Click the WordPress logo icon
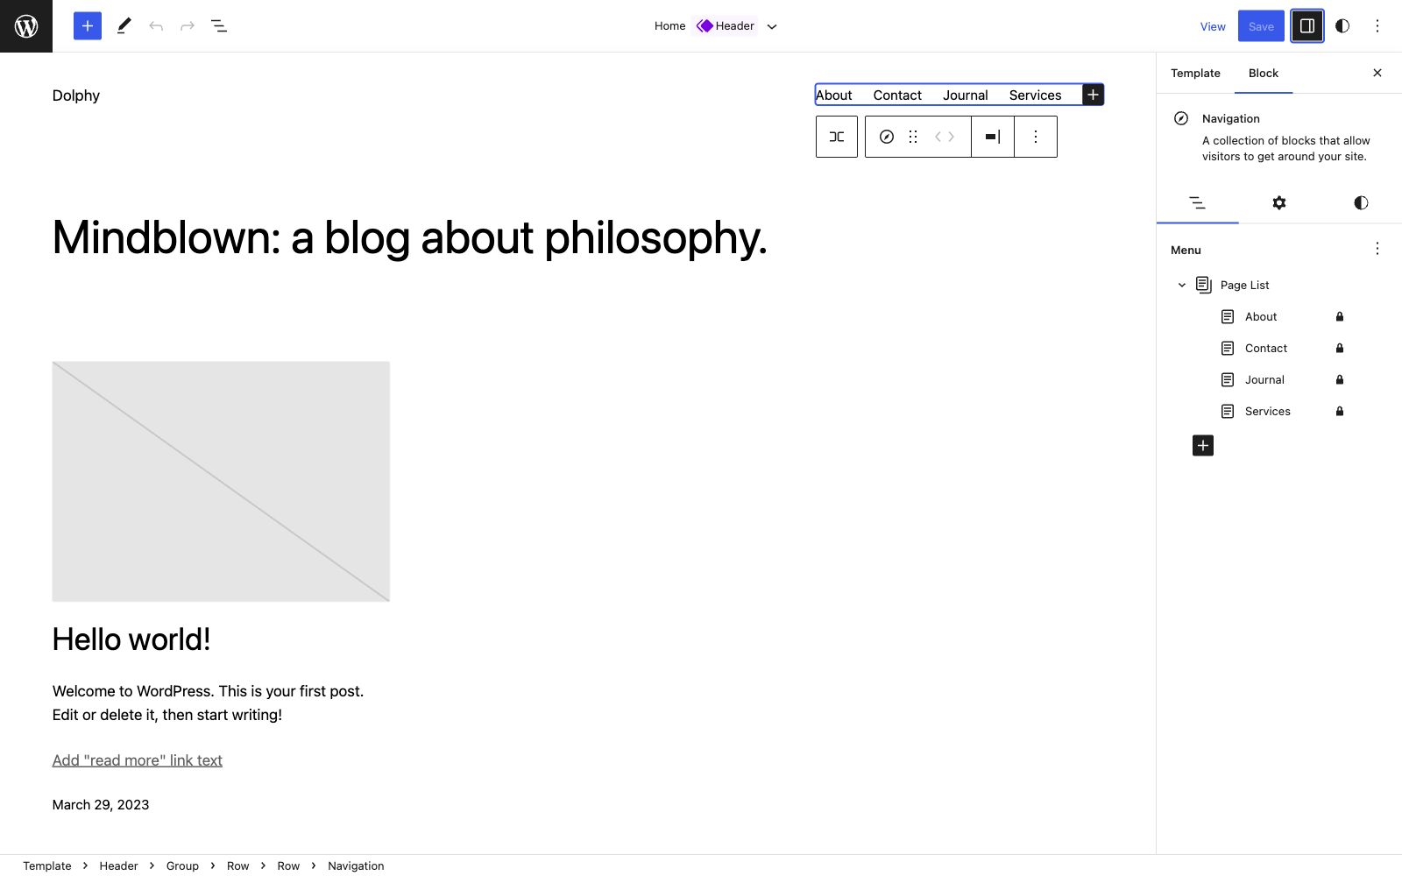This screenshot has height=876, width=1402. click(26, 26)
